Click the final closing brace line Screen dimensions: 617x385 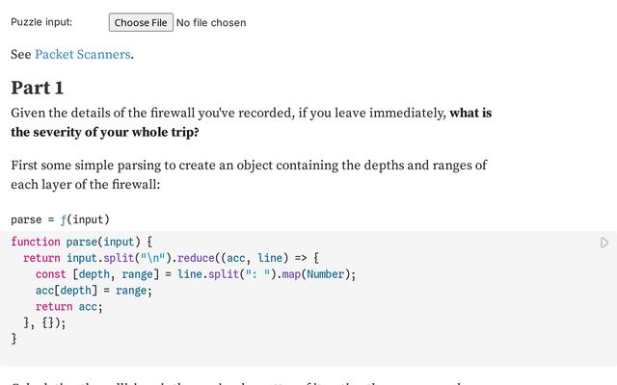[x=13, y=339]
